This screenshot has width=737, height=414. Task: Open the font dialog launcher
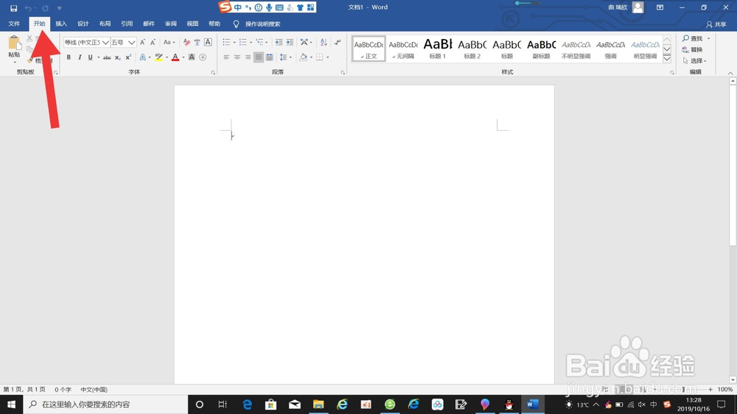(x=214, y=73)
